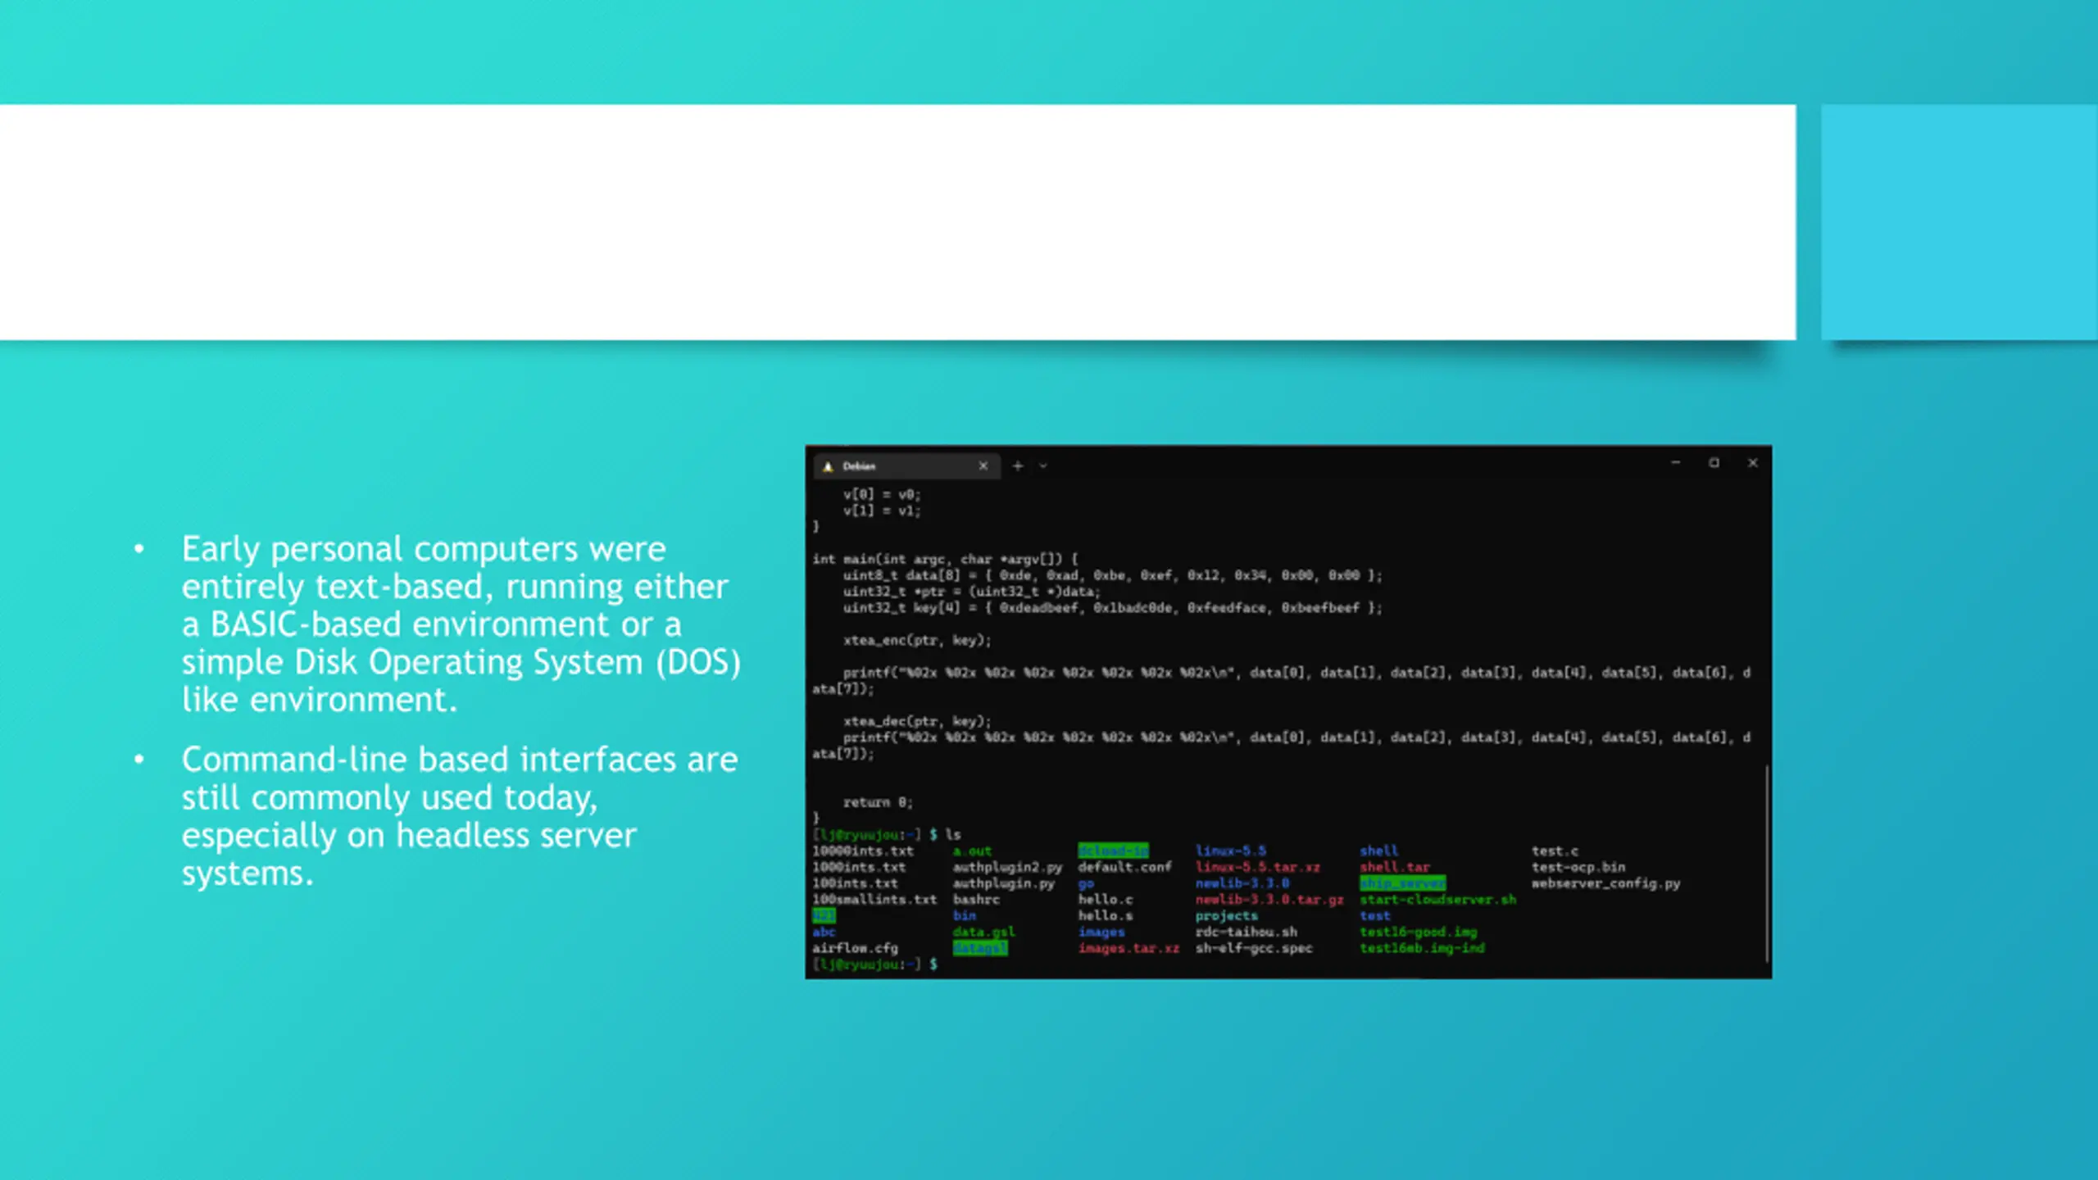Click the light blue accent square

tap(1959, 221)
